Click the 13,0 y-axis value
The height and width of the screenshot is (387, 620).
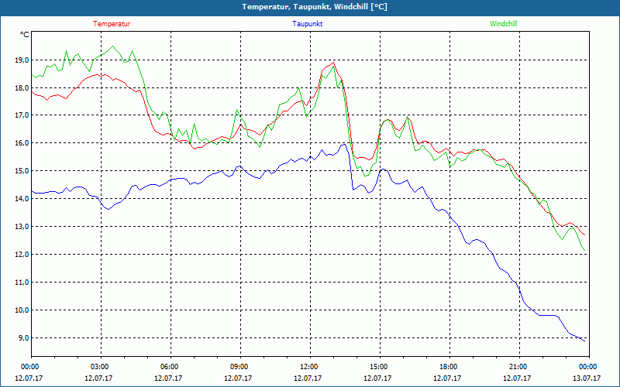(x=22, y=227)
